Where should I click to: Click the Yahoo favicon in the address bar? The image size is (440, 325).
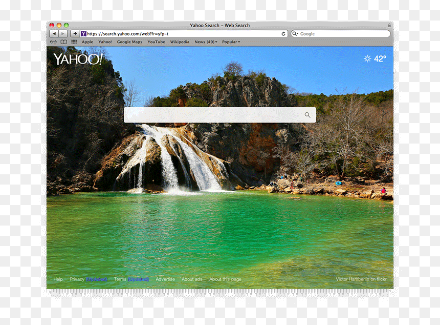(x=83, y=34)
